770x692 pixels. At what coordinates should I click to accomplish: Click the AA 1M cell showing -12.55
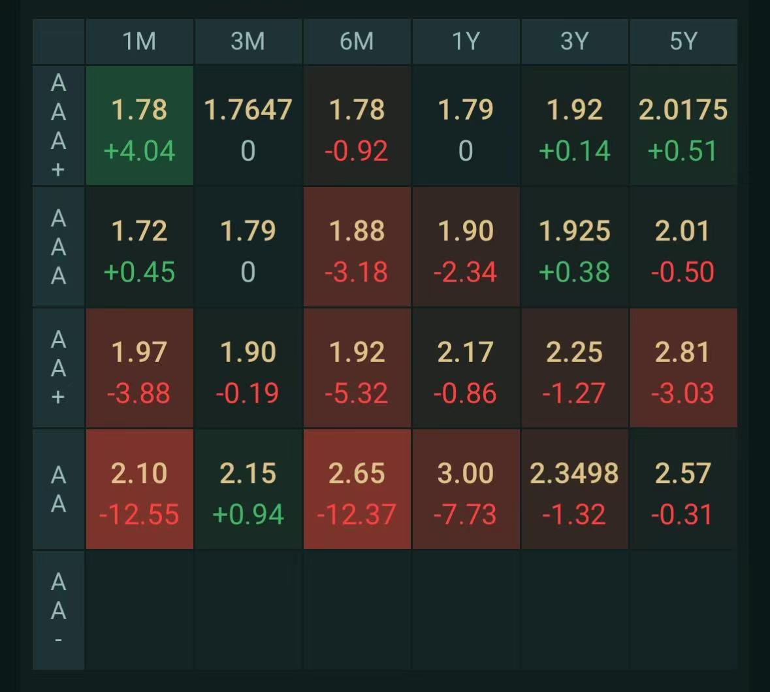[140, 489]
